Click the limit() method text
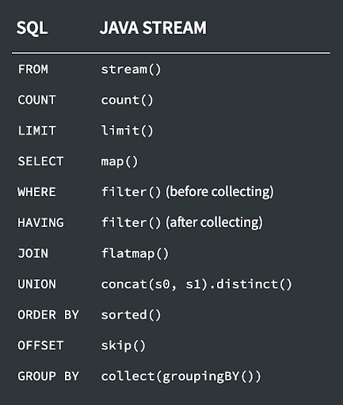Viewport: 343px width, 405px height. pos(127,131)
